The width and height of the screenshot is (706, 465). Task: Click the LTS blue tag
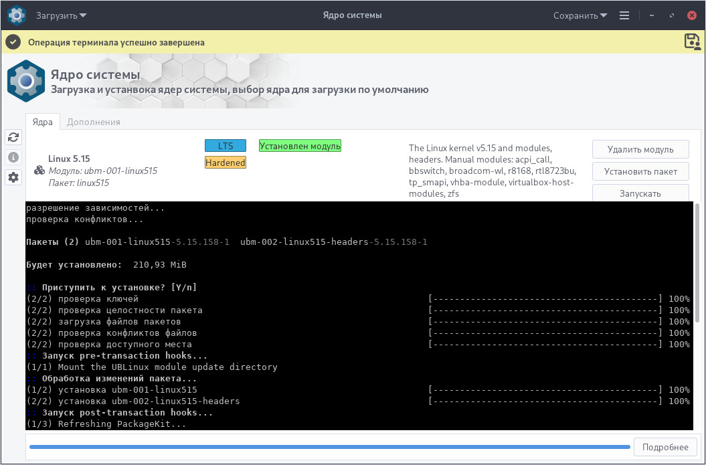[226, 146]
